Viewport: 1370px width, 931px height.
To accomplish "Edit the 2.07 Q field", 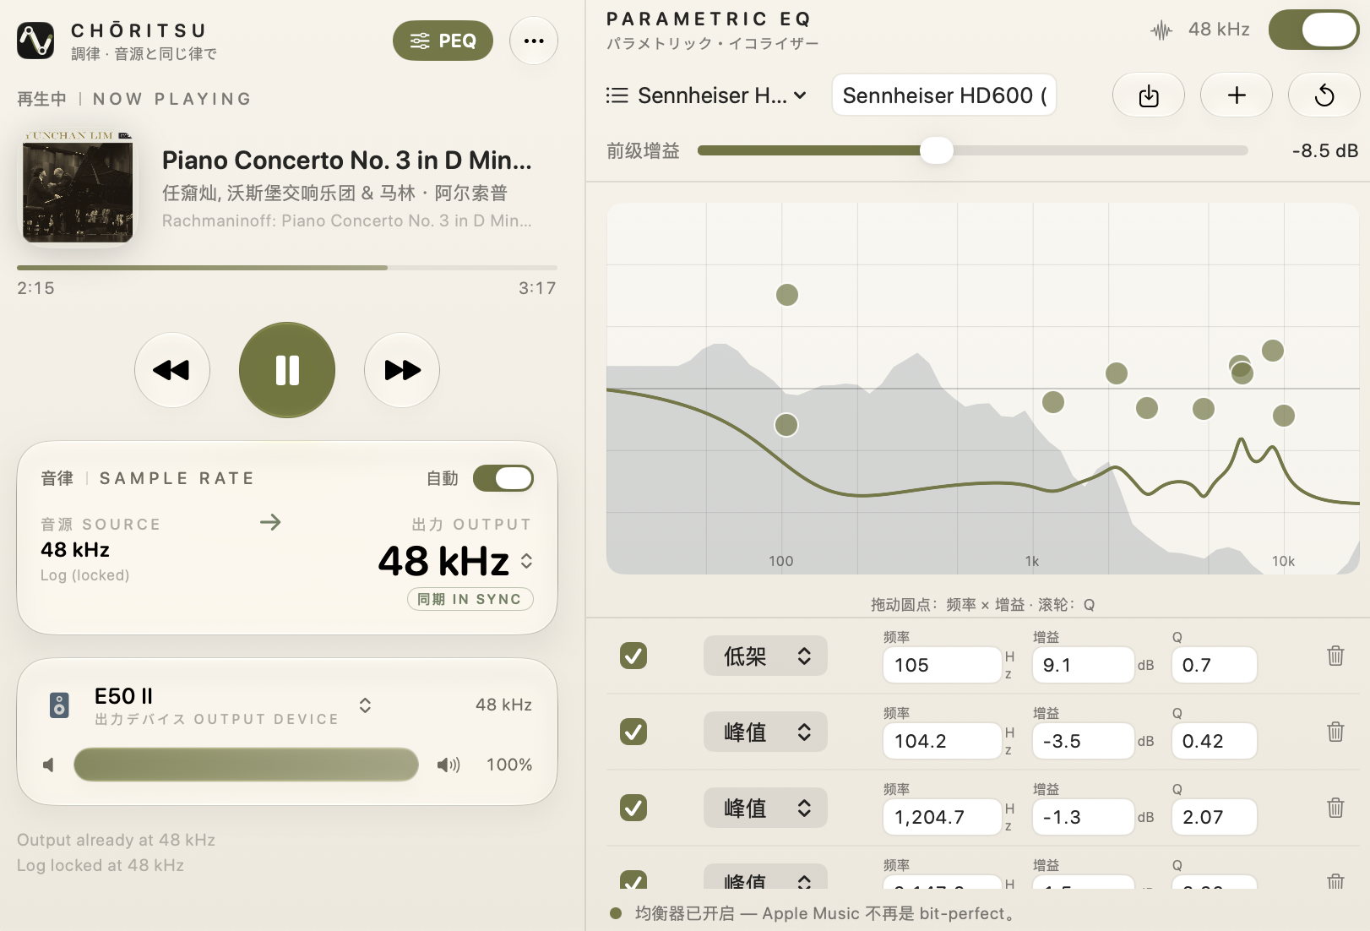I will point(1215,817).
